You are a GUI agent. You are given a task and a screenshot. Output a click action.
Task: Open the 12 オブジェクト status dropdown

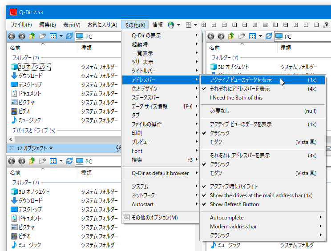coord(51,148)
